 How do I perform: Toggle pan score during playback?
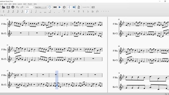tap(74, 7)
